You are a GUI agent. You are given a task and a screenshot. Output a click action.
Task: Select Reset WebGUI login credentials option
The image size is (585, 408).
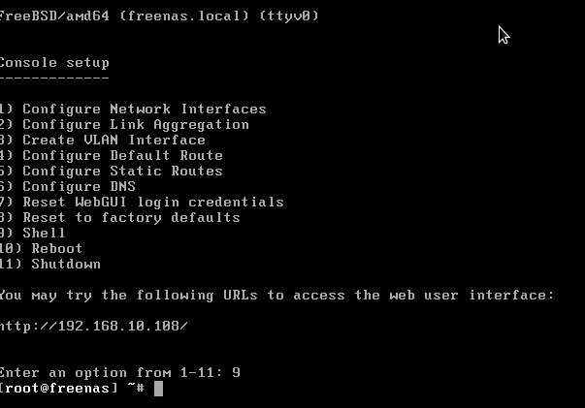(x=142, y=202)
